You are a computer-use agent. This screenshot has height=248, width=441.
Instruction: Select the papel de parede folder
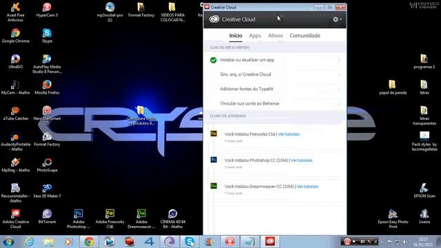(393, 87)
